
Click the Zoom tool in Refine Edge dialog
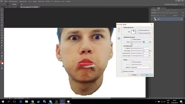click(119, 29)
